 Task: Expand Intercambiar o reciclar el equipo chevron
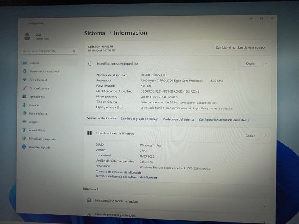pos(264,206)
